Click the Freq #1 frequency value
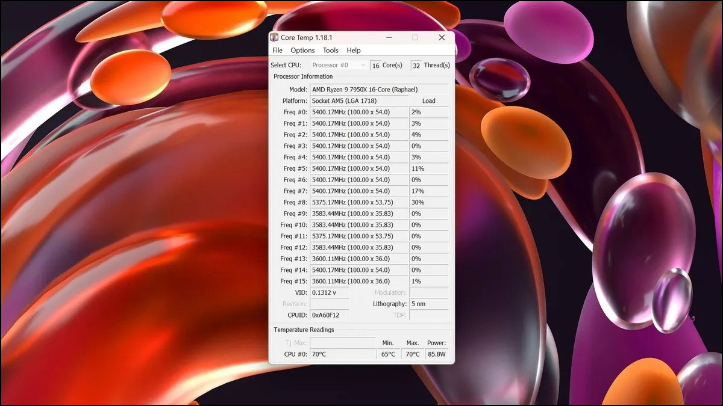723x406 pixels. tap(359, 123)
